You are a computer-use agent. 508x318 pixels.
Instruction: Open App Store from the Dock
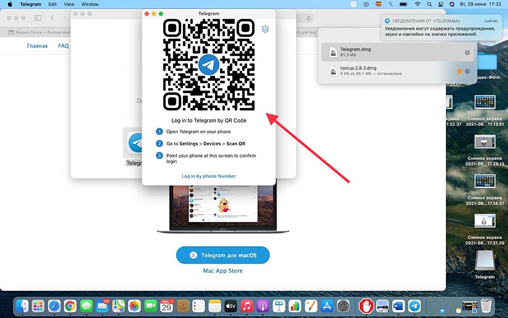pyautogui.click(x=327, y=306)
